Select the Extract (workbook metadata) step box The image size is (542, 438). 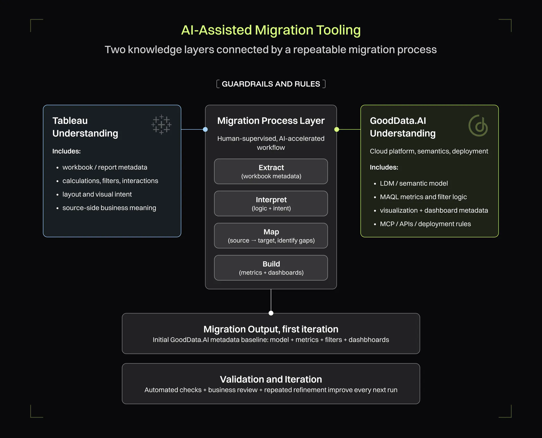click(271, 171)
